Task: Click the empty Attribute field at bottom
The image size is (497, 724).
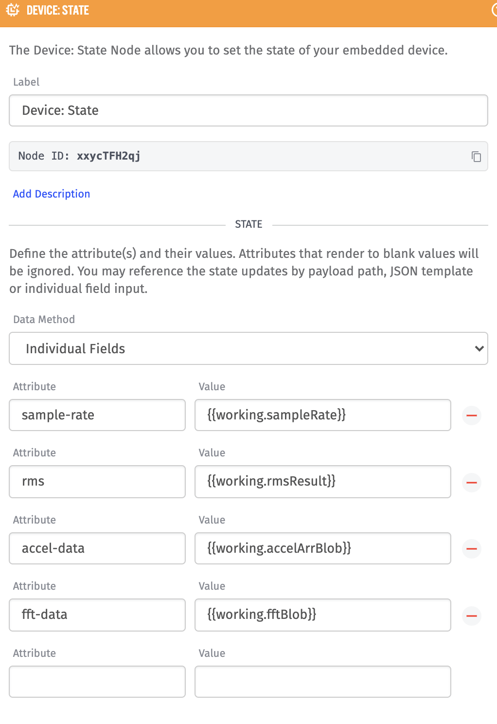Action: click(97, 682)
